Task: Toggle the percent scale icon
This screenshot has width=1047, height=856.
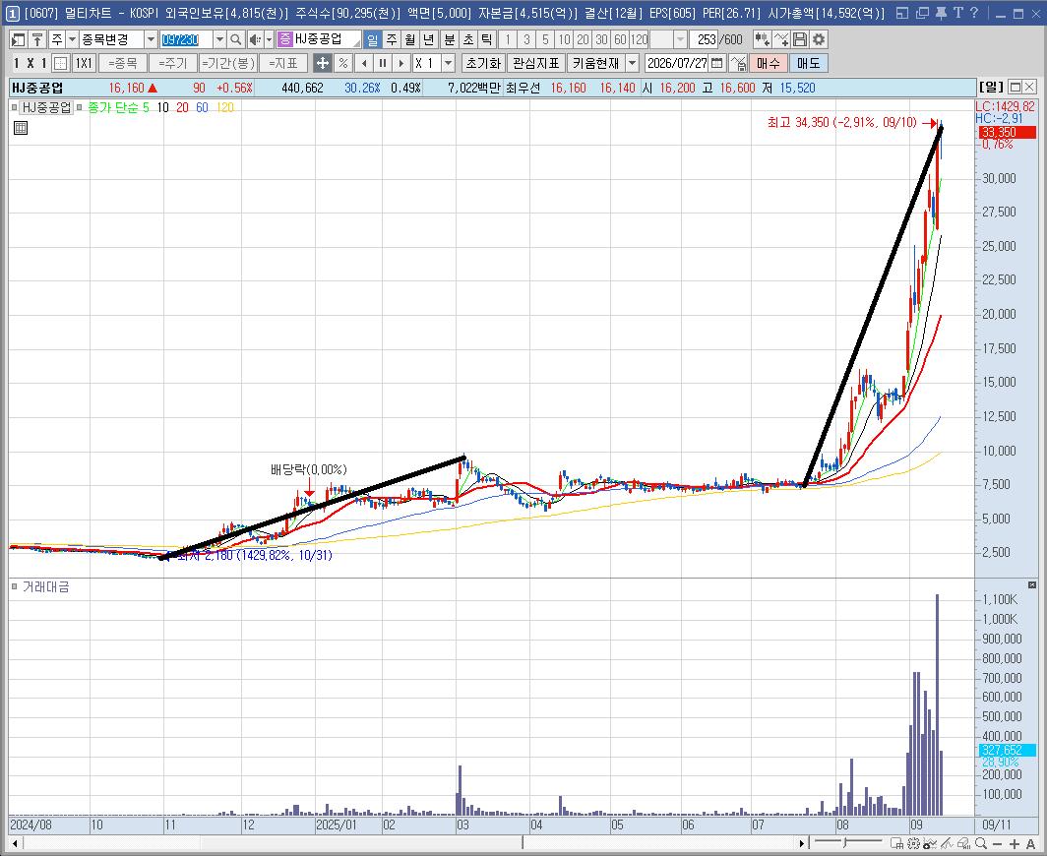Action: (343, 63)
